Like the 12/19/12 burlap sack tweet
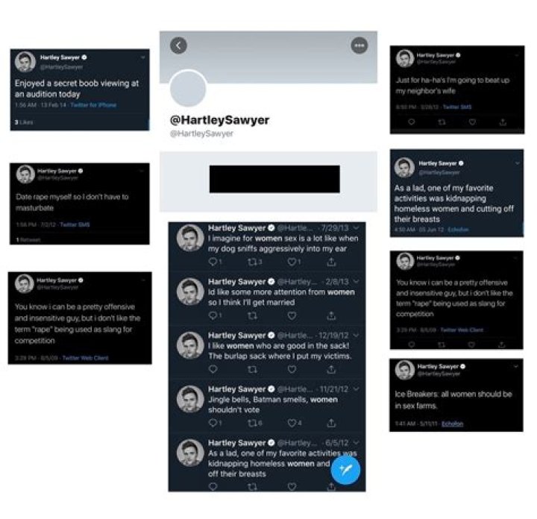 (x=292, y=369)
